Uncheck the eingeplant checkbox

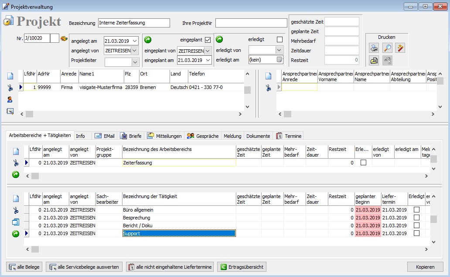click(208, 40)
